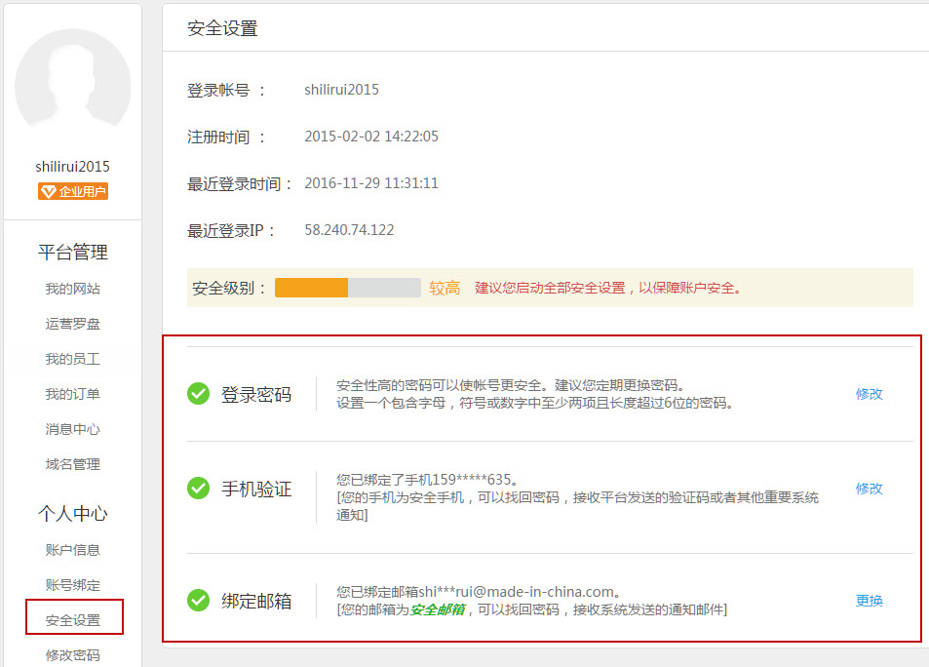Click the heart symbol inside the orange badge
The width and height of the screenshot is (929, 667).
(x=48, y=191)
